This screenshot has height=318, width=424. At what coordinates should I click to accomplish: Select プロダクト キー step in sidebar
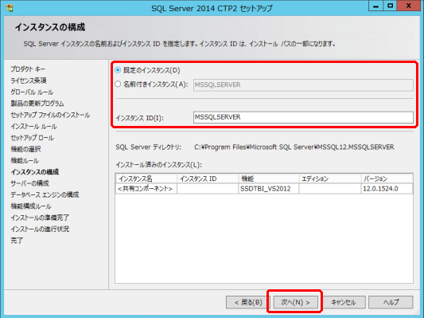[x=28, y=69]
